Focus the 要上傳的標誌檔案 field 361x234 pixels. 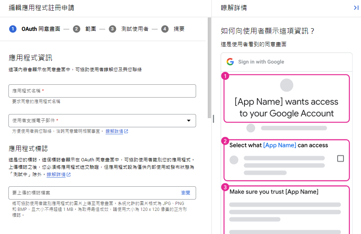[102, 193]
